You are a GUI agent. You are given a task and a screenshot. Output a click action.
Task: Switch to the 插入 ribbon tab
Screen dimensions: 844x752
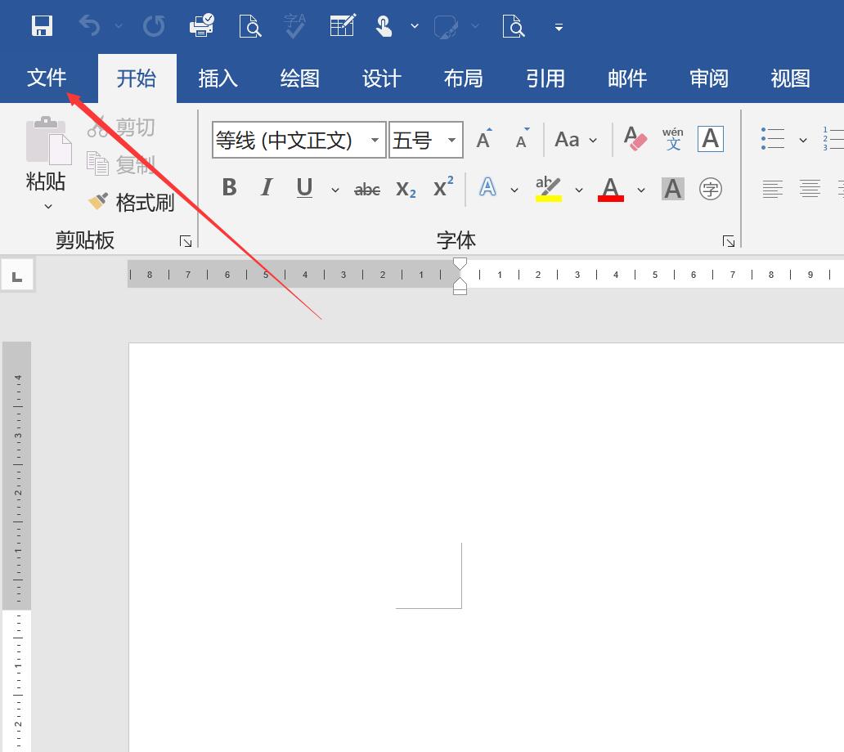pos(218,78)
